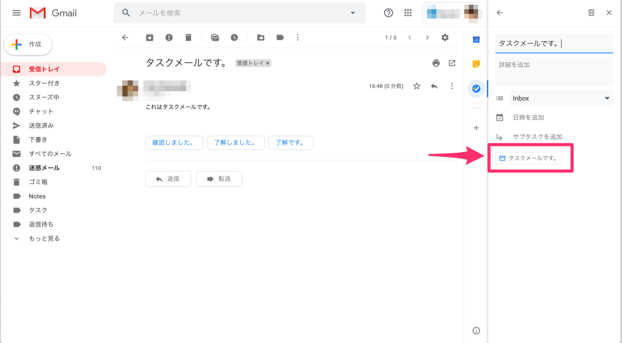Screen dimensions: 622x343
Task: Click the 返信 reply button
Action: point(168,179)
